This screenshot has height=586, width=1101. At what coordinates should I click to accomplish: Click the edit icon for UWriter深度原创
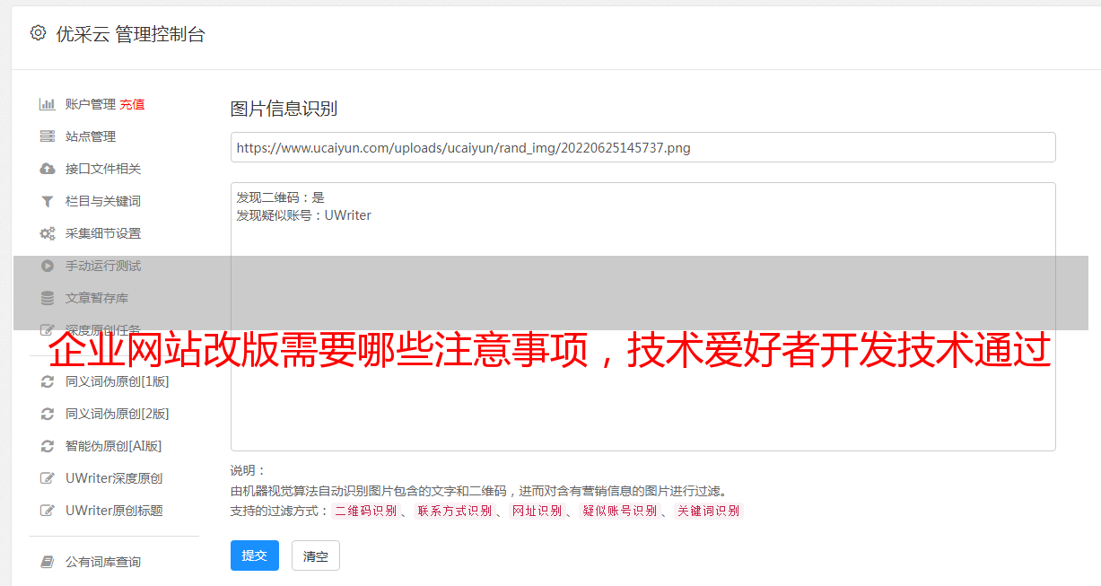[48, 478]
